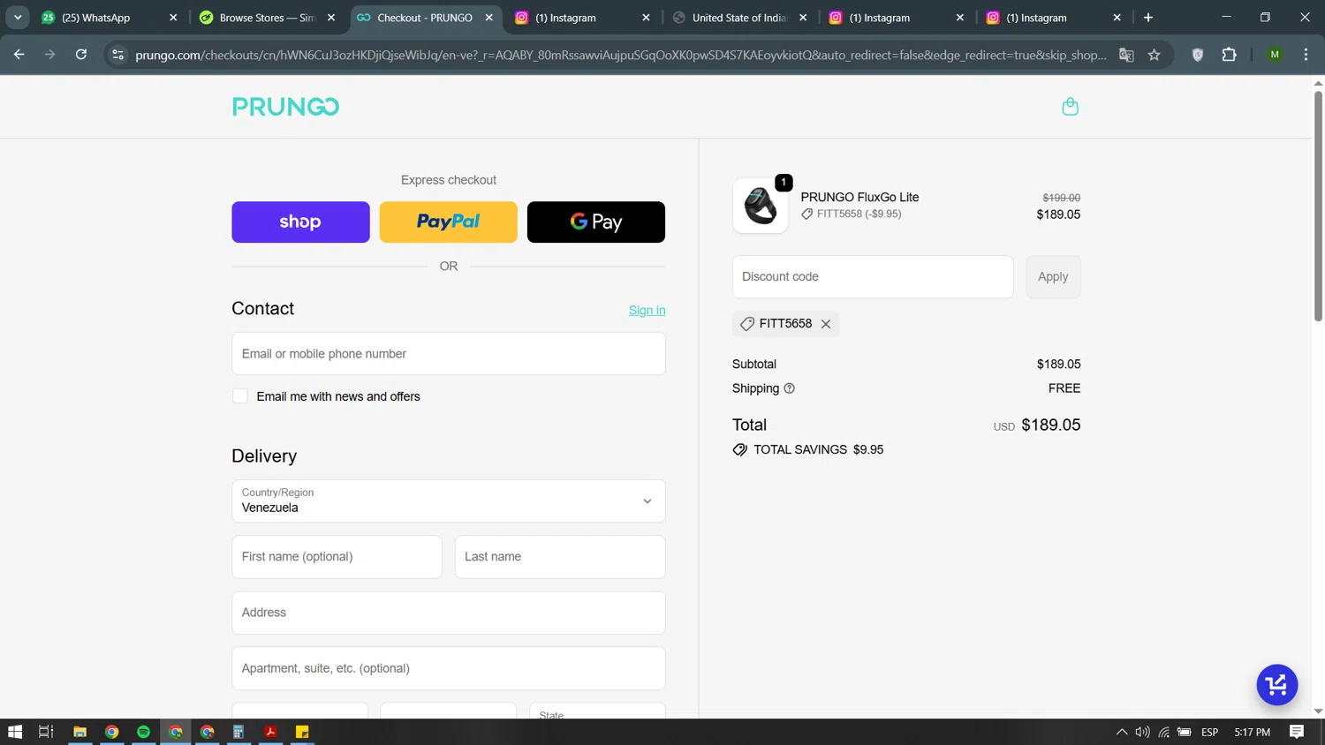Open the tab search dropdown arrow
Image resolution: width=1325 pixels, height=745 pixels.
click(18, 18)
